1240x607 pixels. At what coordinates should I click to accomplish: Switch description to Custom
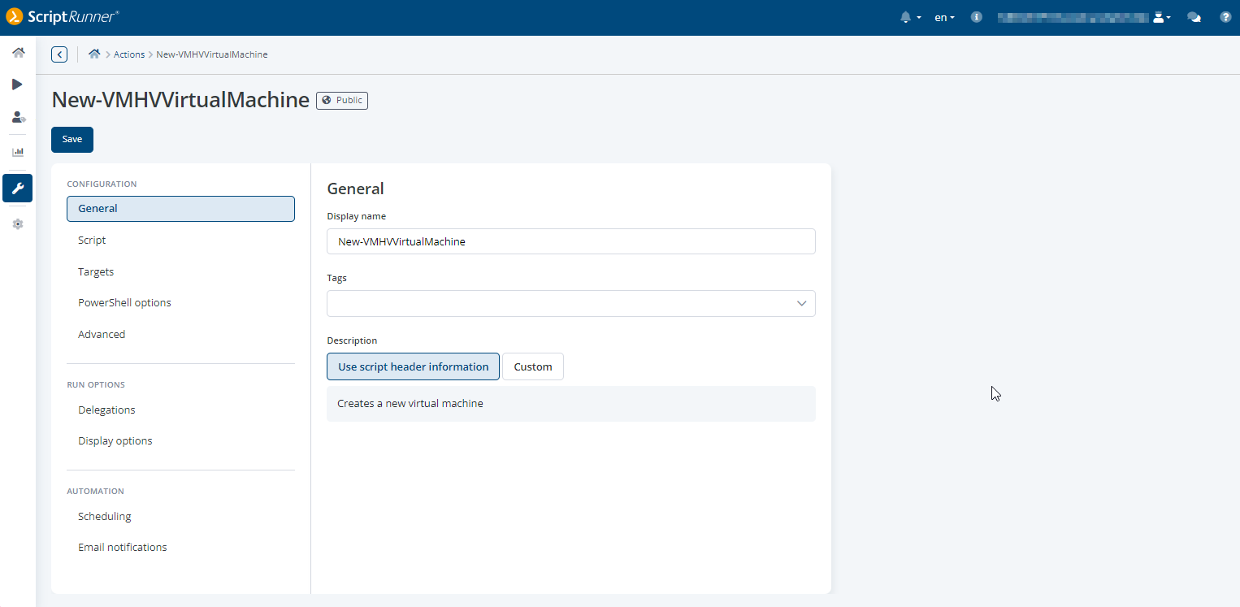pyautogui.click(x=533, y=366)
